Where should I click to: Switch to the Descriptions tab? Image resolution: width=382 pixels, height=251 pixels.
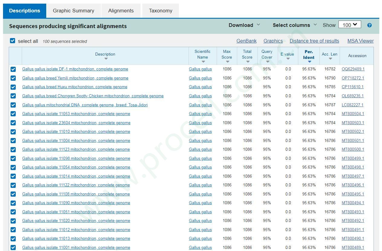pos(24,11)
